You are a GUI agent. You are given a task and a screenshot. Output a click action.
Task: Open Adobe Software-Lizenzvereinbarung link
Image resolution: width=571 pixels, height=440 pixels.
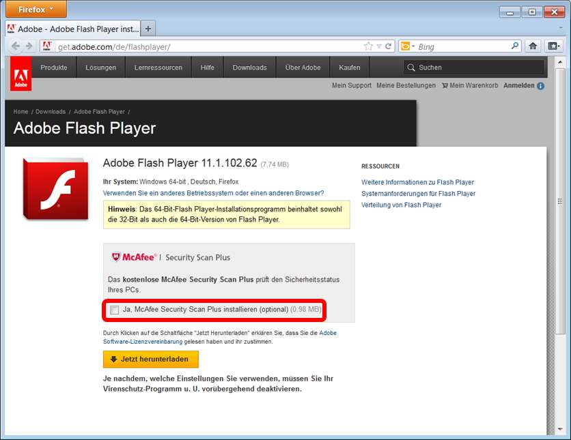pyautogui.click(x=143, y=342)
